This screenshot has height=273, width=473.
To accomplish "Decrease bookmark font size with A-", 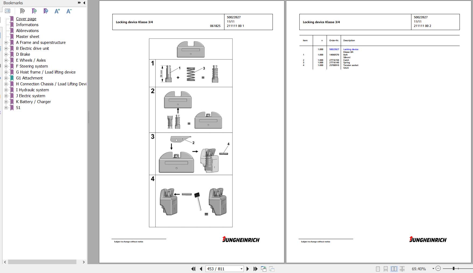I will [69, 11].
